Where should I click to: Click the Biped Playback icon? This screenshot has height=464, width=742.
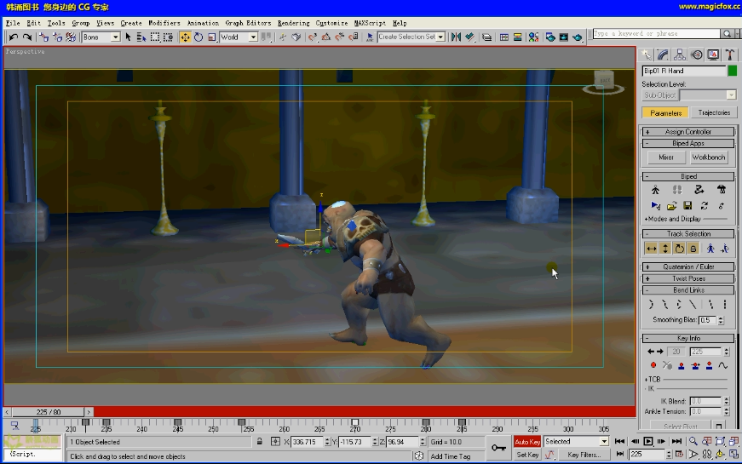(655, 206)
